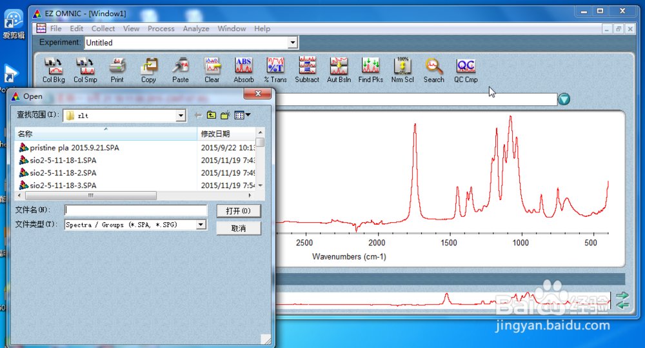Click the Print toolbar icon

[117, 70]
